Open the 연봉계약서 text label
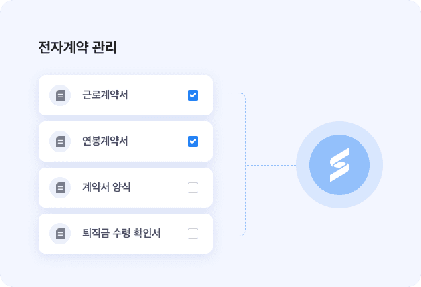Screen dimensions: 421x287 tap(105, 141)
